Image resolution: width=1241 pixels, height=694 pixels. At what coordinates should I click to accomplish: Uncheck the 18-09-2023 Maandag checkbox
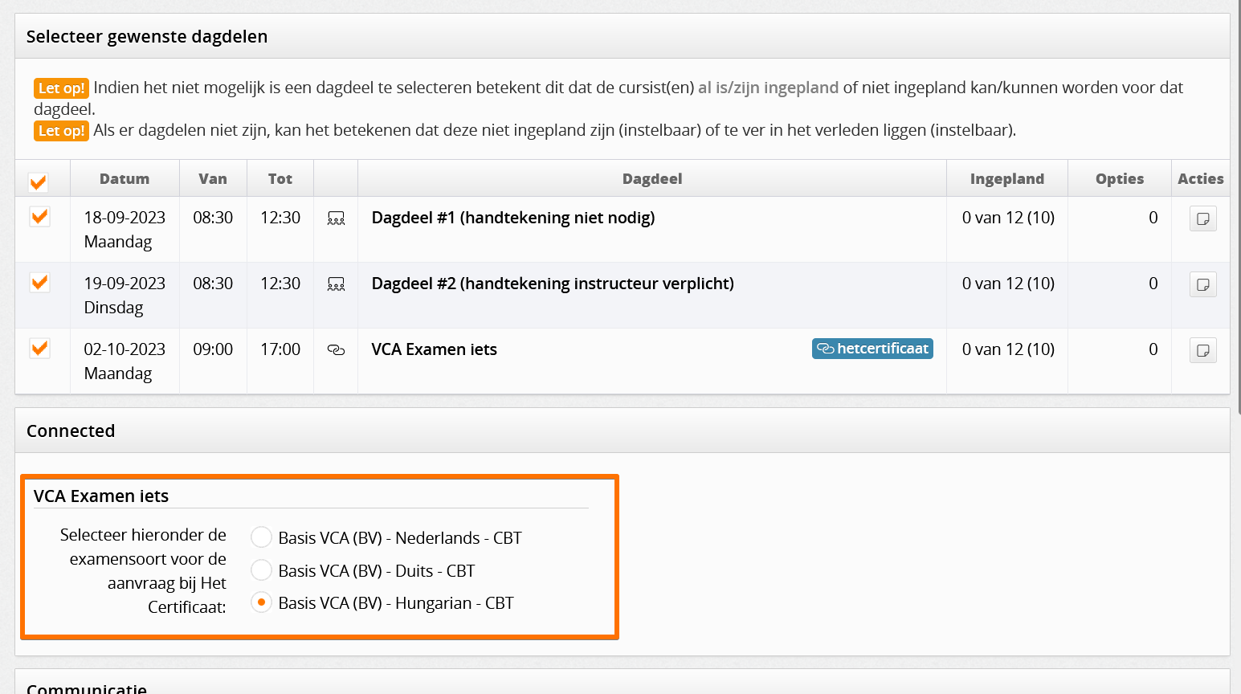tap(39, 217)
